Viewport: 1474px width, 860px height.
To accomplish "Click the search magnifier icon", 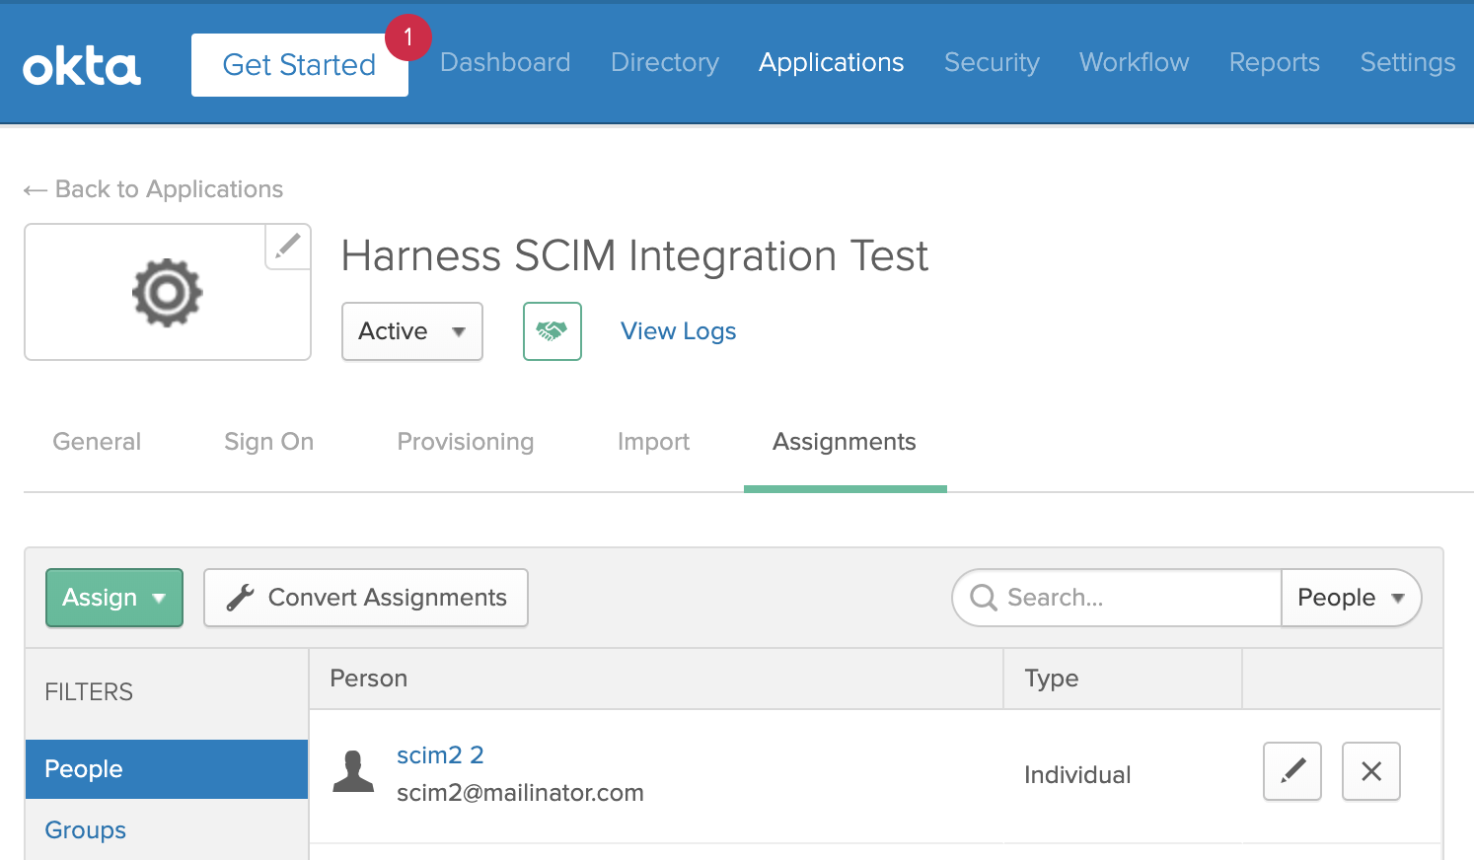I will coord(984,598).
